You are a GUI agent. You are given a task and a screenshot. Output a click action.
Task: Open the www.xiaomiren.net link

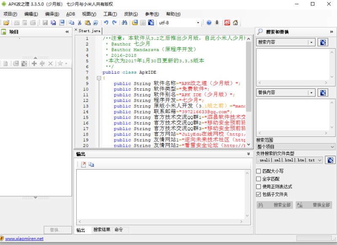[x=24, y=239]
